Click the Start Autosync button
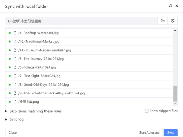Image resolution: width=183 pixels, height=137 pixels. coord(149,133)
